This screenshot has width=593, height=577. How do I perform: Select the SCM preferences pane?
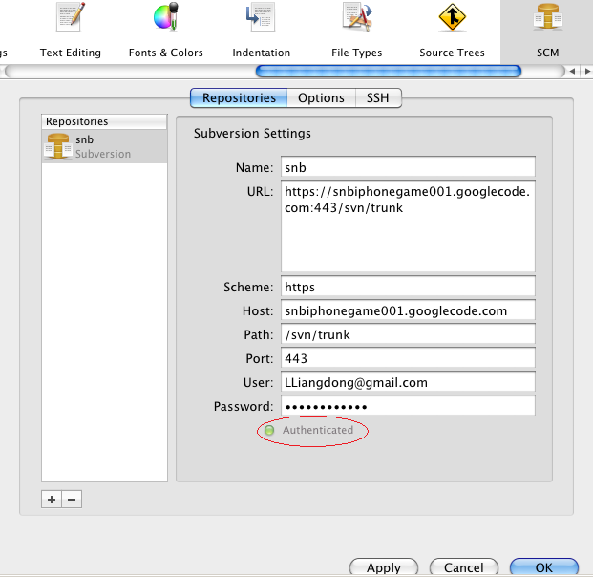(547, 31)
